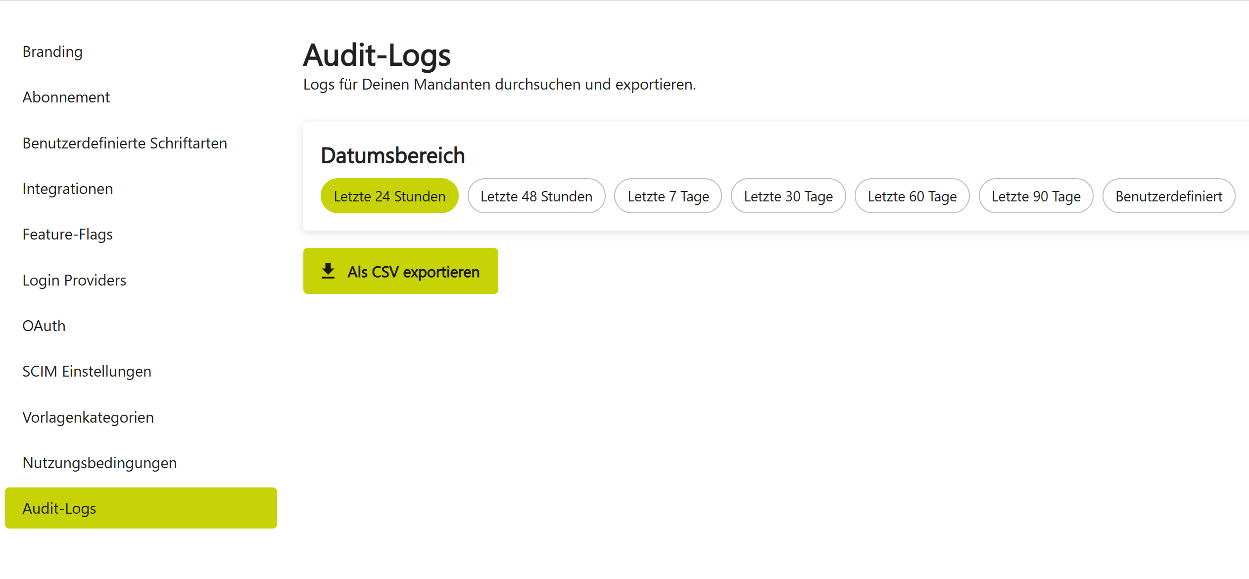Select the Letzte 24 Stunden range
Screen dimensions: 1249x579
(389, 196)
